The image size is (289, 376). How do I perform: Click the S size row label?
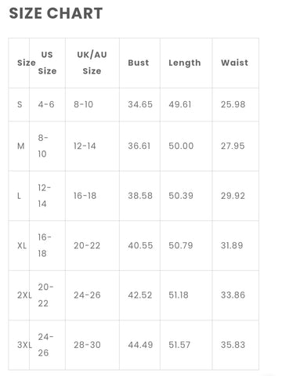[20, 104]
